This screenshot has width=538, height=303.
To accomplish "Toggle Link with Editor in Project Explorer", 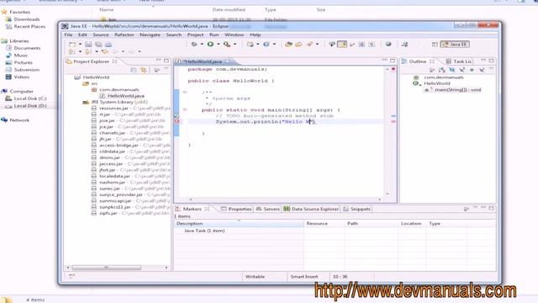I will (144, 70).
